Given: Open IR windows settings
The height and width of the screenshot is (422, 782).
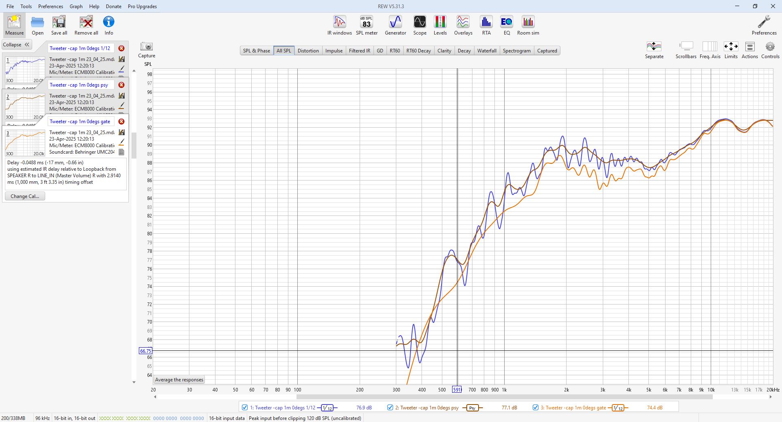Looking at the screenshot, I should pyautogui.click(x=339, y=25).
